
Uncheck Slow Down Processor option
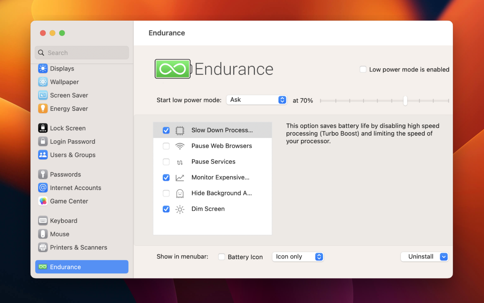tap(166, 130)
